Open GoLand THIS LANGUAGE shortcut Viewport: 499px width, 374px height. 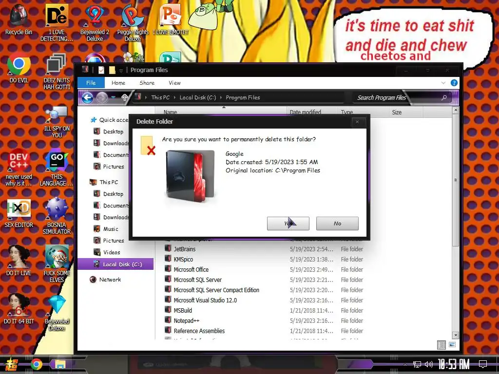[x=57, y=168]
